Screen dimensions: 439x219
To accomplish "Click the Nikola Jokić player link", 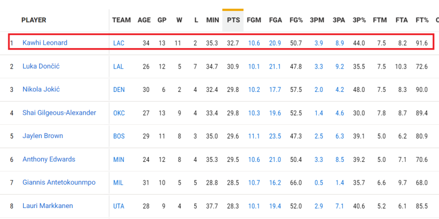I will pos(41,90).
